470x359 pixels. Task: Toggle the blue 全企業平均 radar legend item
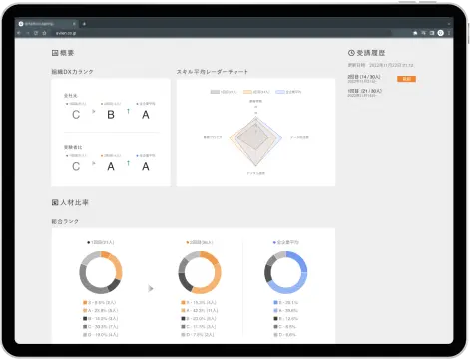click(288, 92)
